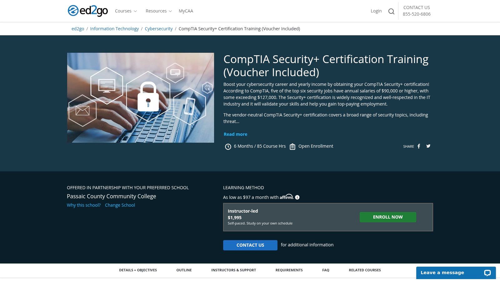
Task: Expand the Courses dropdown menu
Action: point(126,11)
